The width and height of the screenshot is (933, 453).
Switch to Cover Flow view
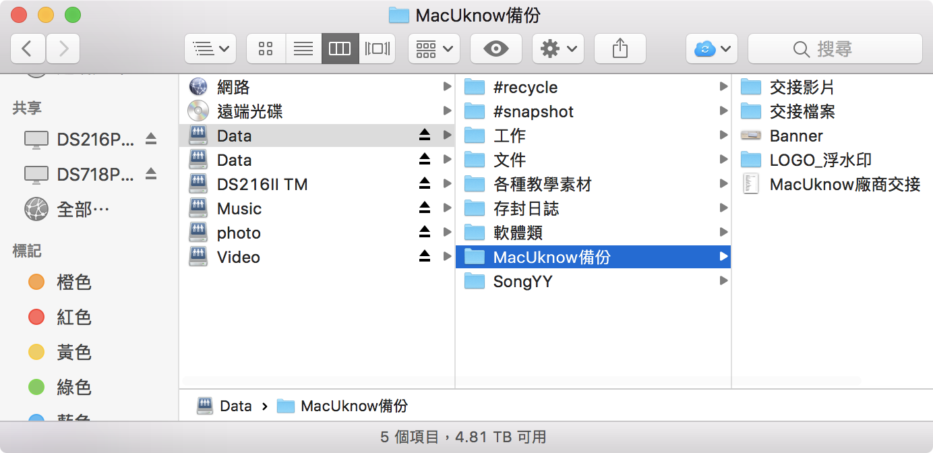[x=377, y=49]
